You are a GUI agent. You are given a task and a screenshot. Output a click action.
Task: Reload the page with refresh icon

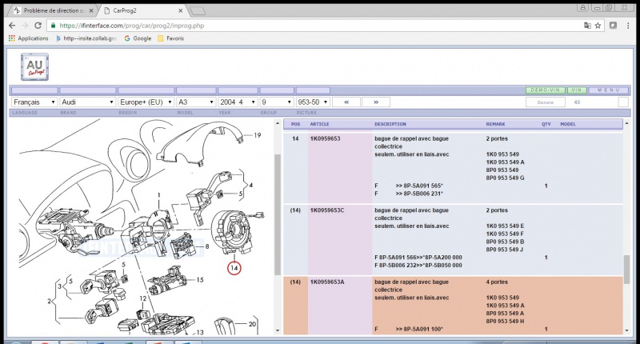38,26
